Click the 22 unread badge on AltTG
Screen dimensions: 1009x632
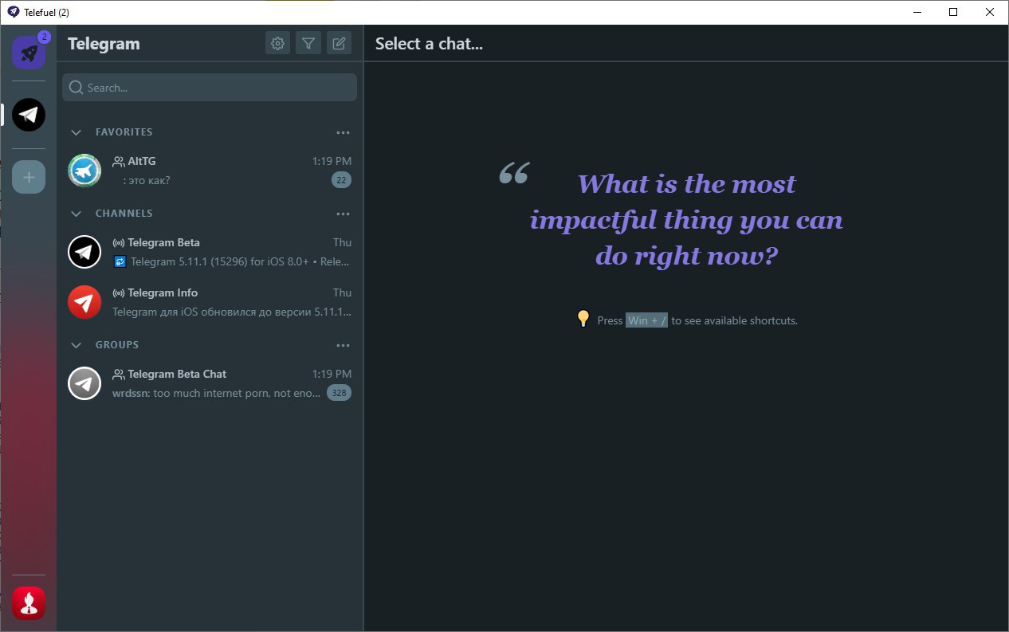[x=341, y=181]
